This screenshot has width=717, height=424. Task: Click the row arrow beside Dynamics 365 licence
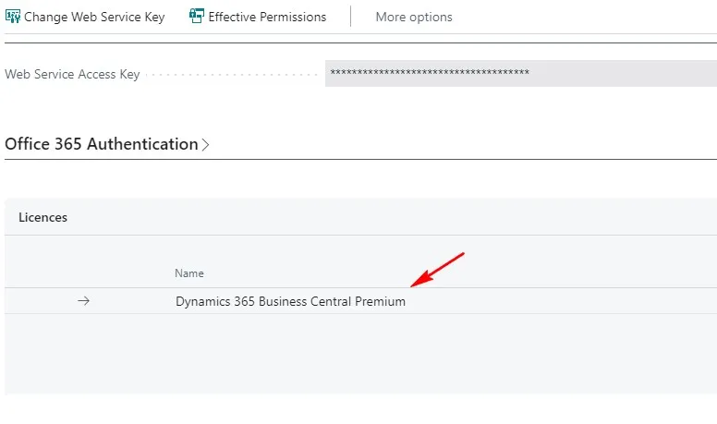[83, 301]
